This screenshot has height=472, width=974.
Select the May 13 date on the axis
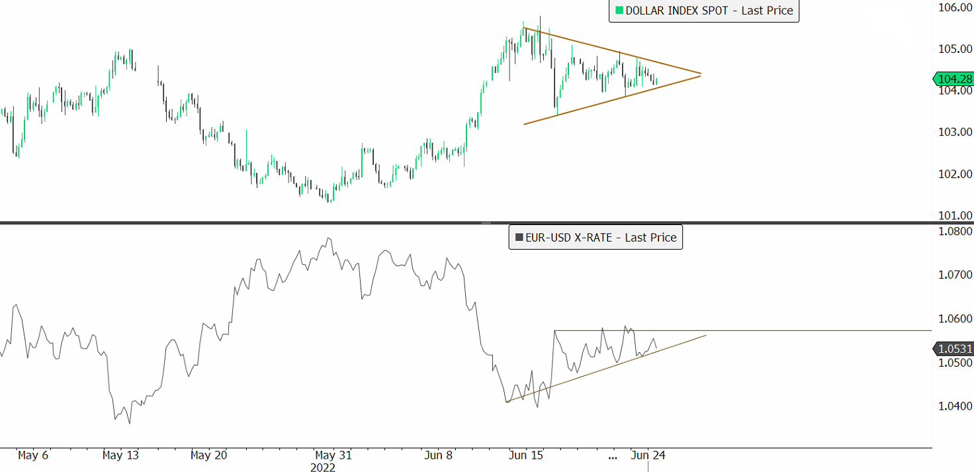click(x=120, y=455)
